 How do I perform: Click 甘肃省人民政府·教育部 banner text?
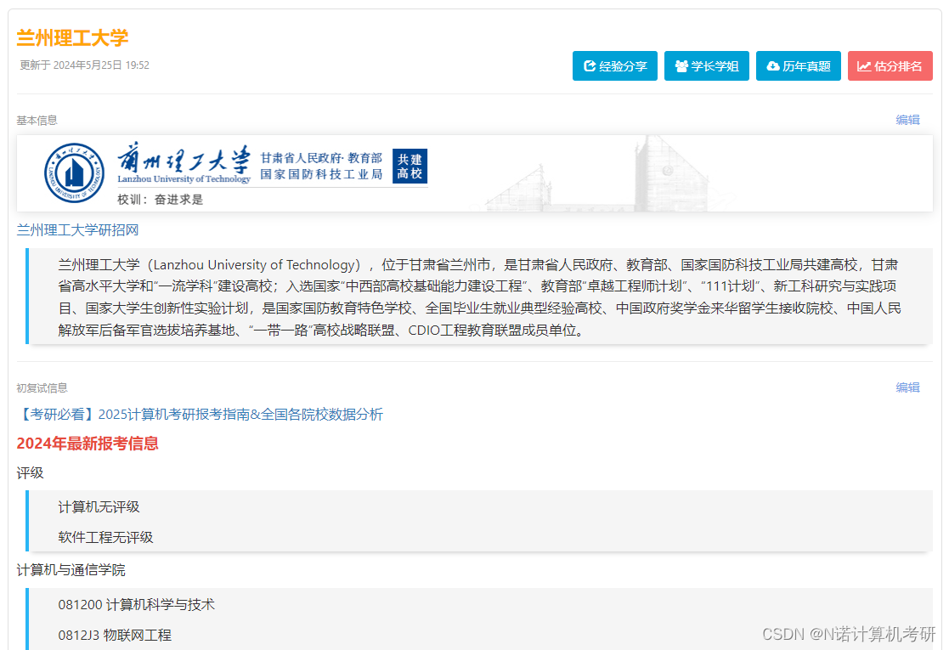321,158
